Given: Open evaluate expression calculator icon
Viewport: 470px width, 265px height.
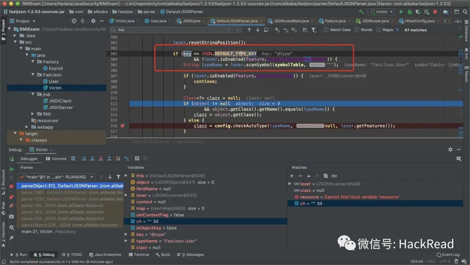Looking at the screenshot, I should pyautogui.click(x=137, y=158).
